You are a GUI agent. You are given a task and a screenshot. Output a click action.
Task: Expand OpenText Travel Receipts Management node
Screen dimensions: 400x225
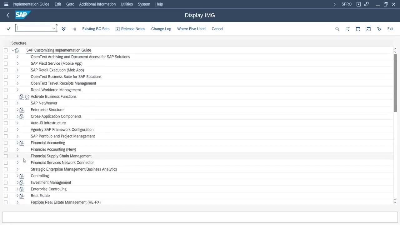pyautogui.click(x=17, y=83)
